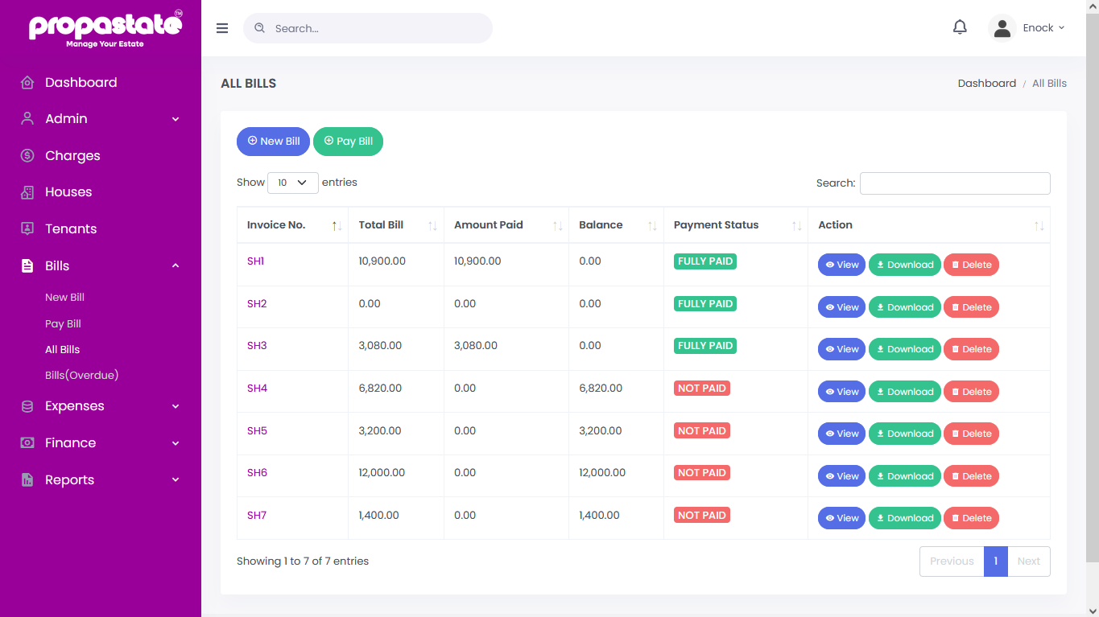
Task: Toggle sorting on Balance column
Action: click(616, 225)
